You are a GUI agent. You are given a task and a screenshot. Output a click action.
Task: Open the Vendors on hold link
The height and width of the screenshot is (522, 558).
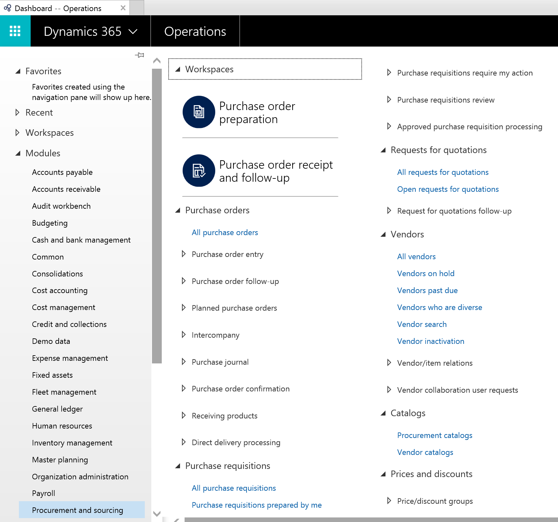(426, 274)
